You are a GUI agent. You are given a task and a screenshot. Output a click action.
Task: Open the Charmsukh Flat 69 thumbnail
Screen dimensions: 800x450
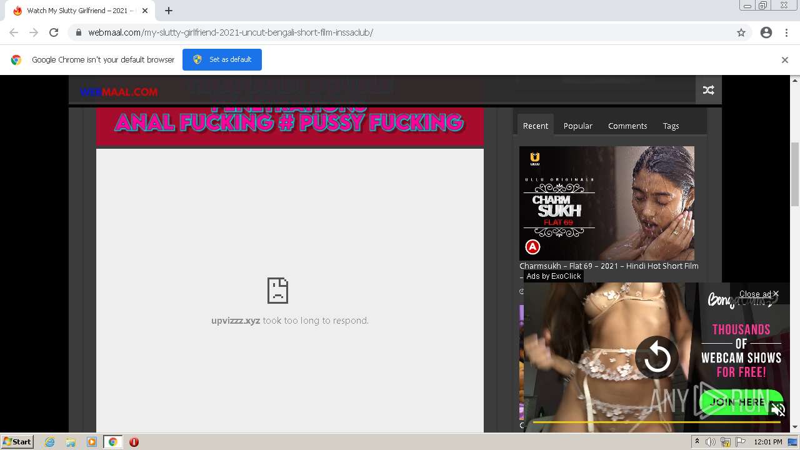607,203
